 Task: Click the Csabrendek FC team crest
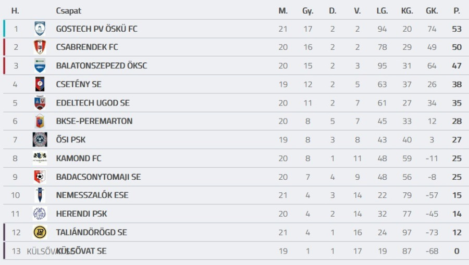click(x=40, y=47)
